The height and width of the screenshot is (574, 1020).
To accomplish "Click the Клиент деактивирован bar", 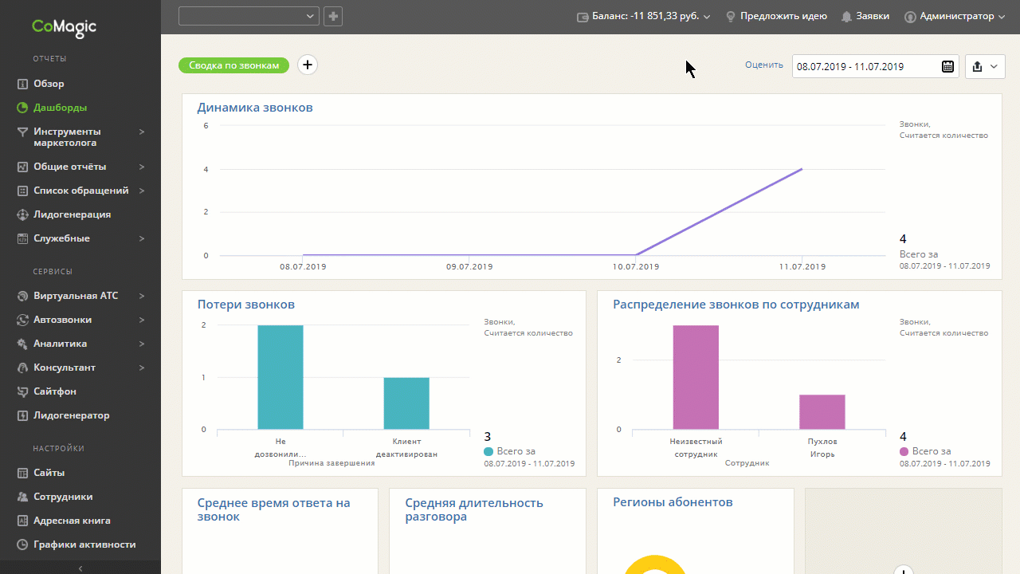I will [406, 403].
